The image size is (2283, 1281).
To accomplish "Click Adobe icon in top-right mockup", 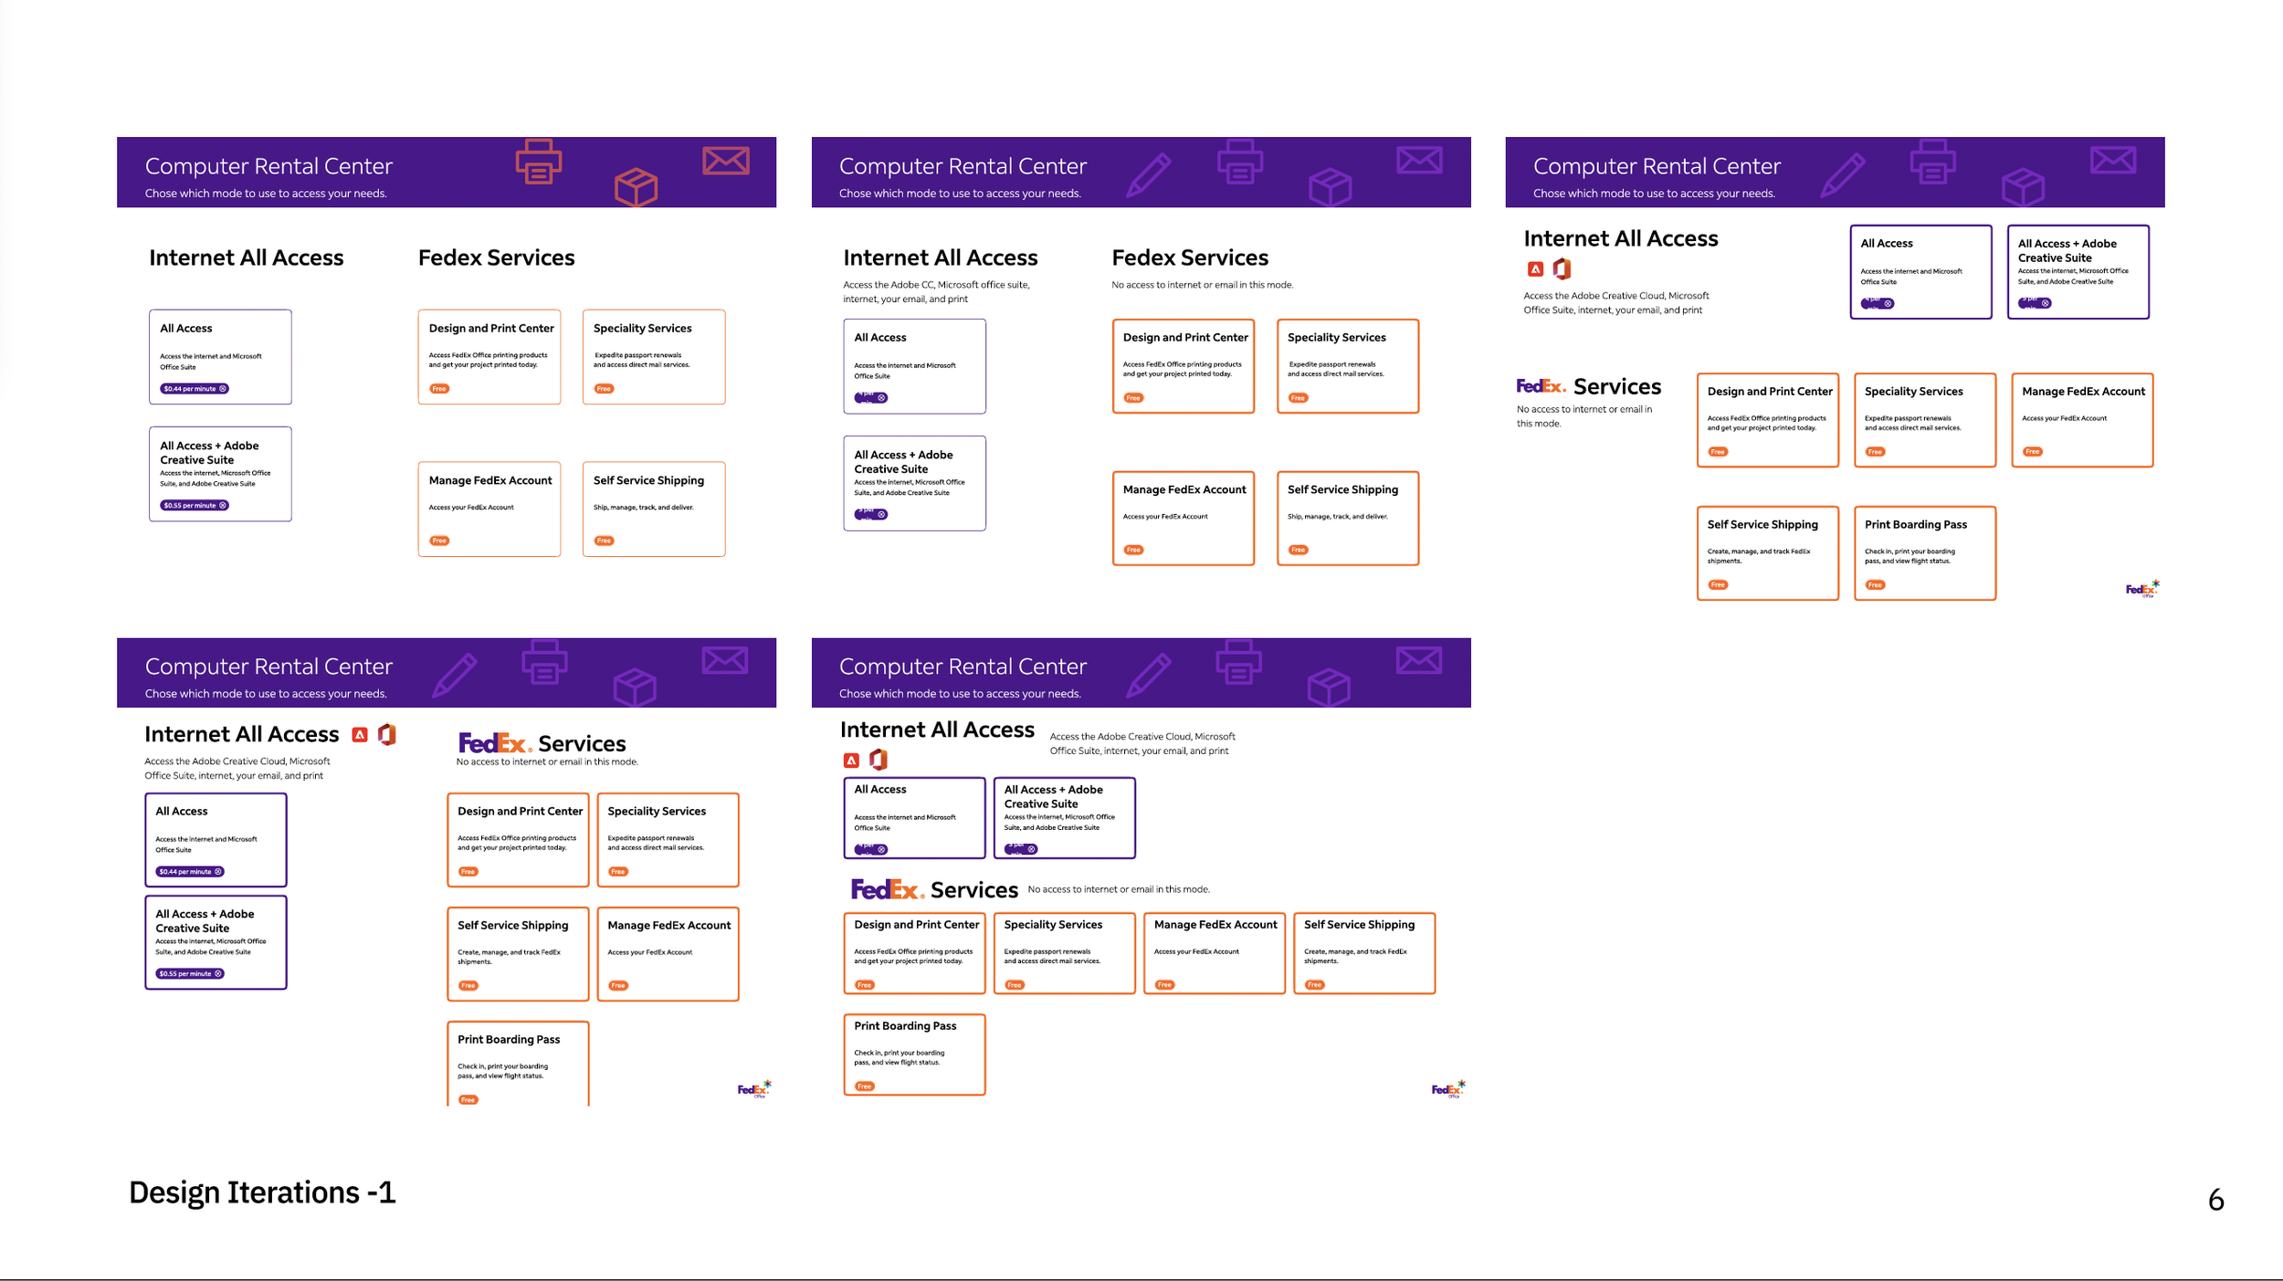I will click(1535, 269).
